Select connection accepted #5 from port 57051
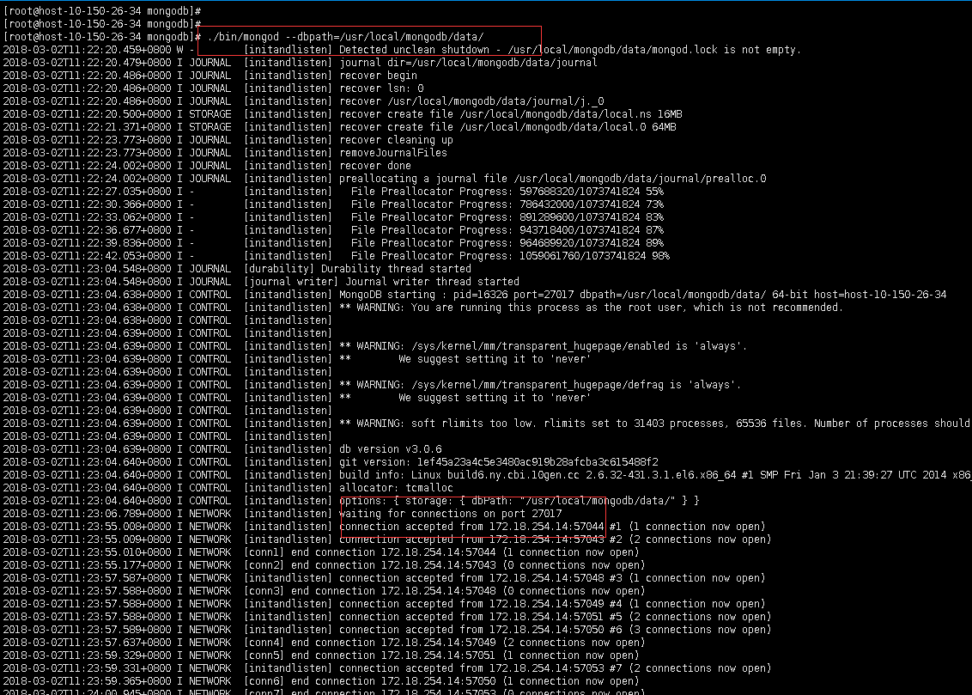Viewport: 972px width, 695px height. click(x=387, y=617)
